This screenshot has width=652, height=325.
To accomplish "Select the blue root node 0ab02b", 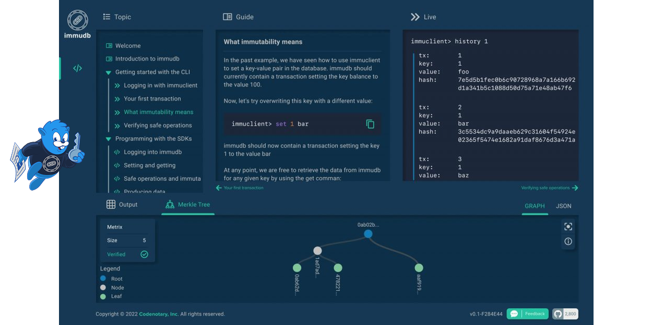I will pyautogui.click(x=368, y=234).
